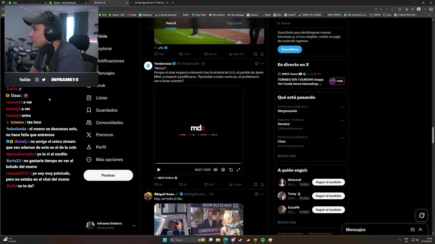Repost the Tendencias post showing 31 reposts
435x244 pixels.
point(183,185)
